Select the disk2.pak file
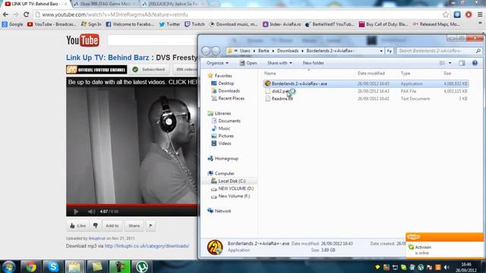Screen dimensions: 486x273 [x=366, y=91]
